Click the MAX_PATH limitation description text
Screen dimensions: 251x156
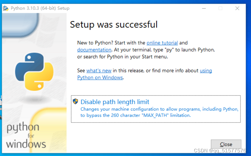[x=159, y=112]
